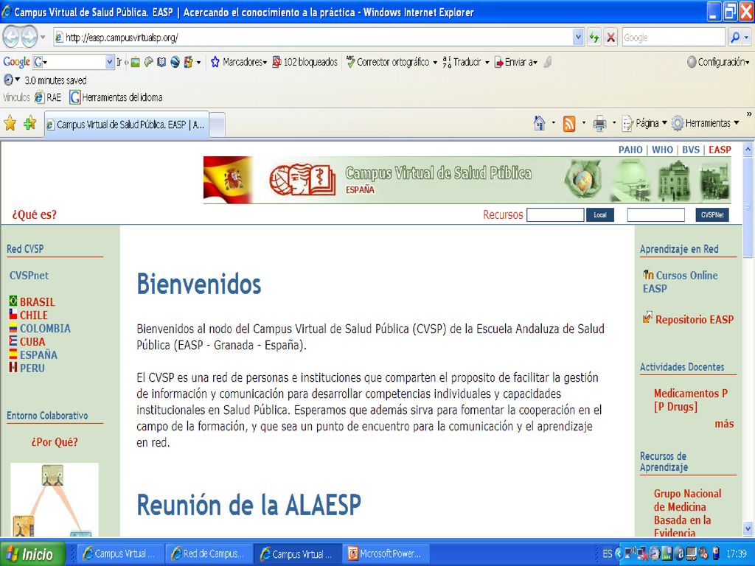
Task: Open the Herramientas menu
Action: (x=706, y=123)
